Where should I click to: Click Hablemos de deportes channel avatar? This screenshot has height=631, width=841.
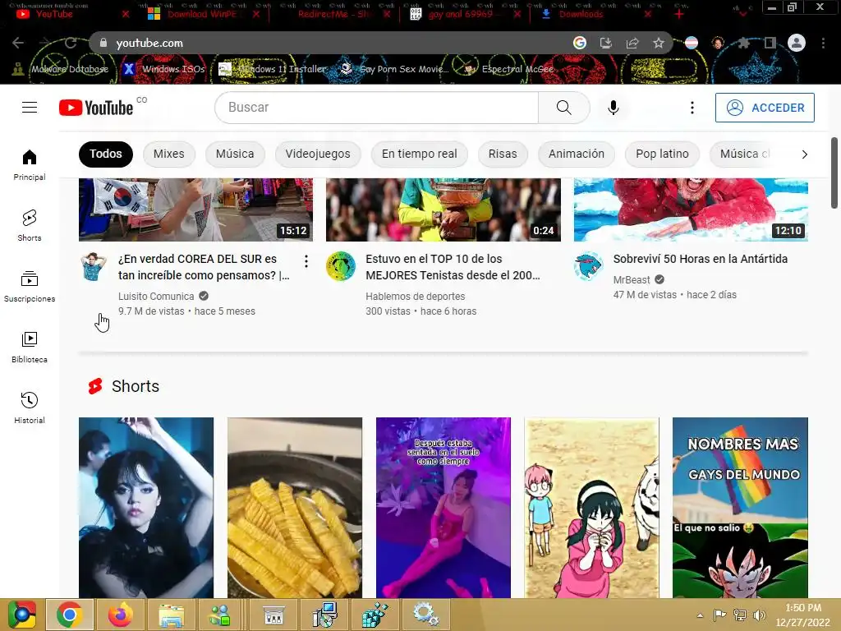click(x=341, y=267)
